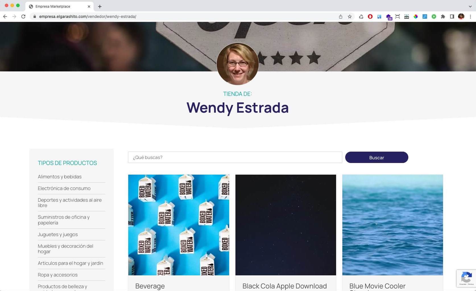476x291 pixels.
Task: Open the Ropa y accesorios category
Action: (x=58, y=275)
